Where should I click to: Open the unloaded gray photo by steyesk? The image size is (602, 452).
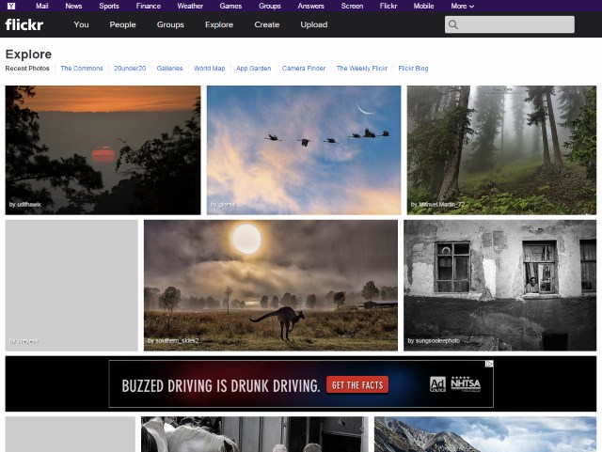(71, 285)
